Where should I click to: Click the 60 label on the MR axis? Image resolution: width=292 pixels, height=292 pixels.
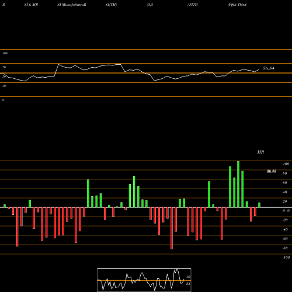tap(285, 183)
